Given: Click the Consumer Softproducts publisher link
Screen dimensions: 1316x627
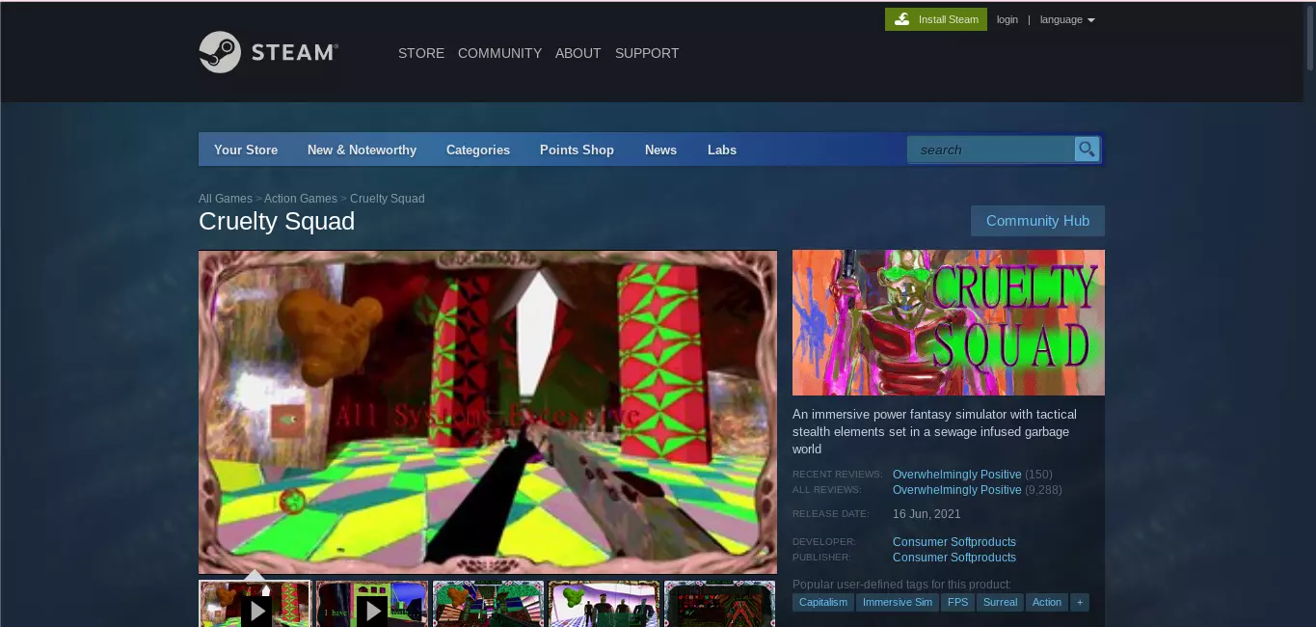Looking at the screenshot, I should tap(954, 558).
